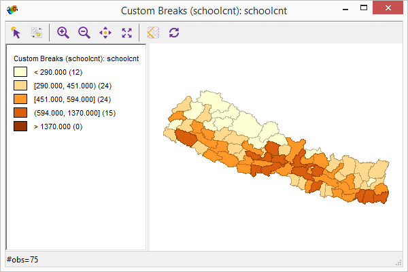Activate the zoom in magnifier

coord(63,33)
